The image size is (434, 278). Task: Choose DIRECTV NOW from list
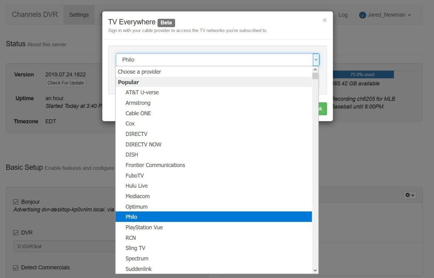coord(214,144)
